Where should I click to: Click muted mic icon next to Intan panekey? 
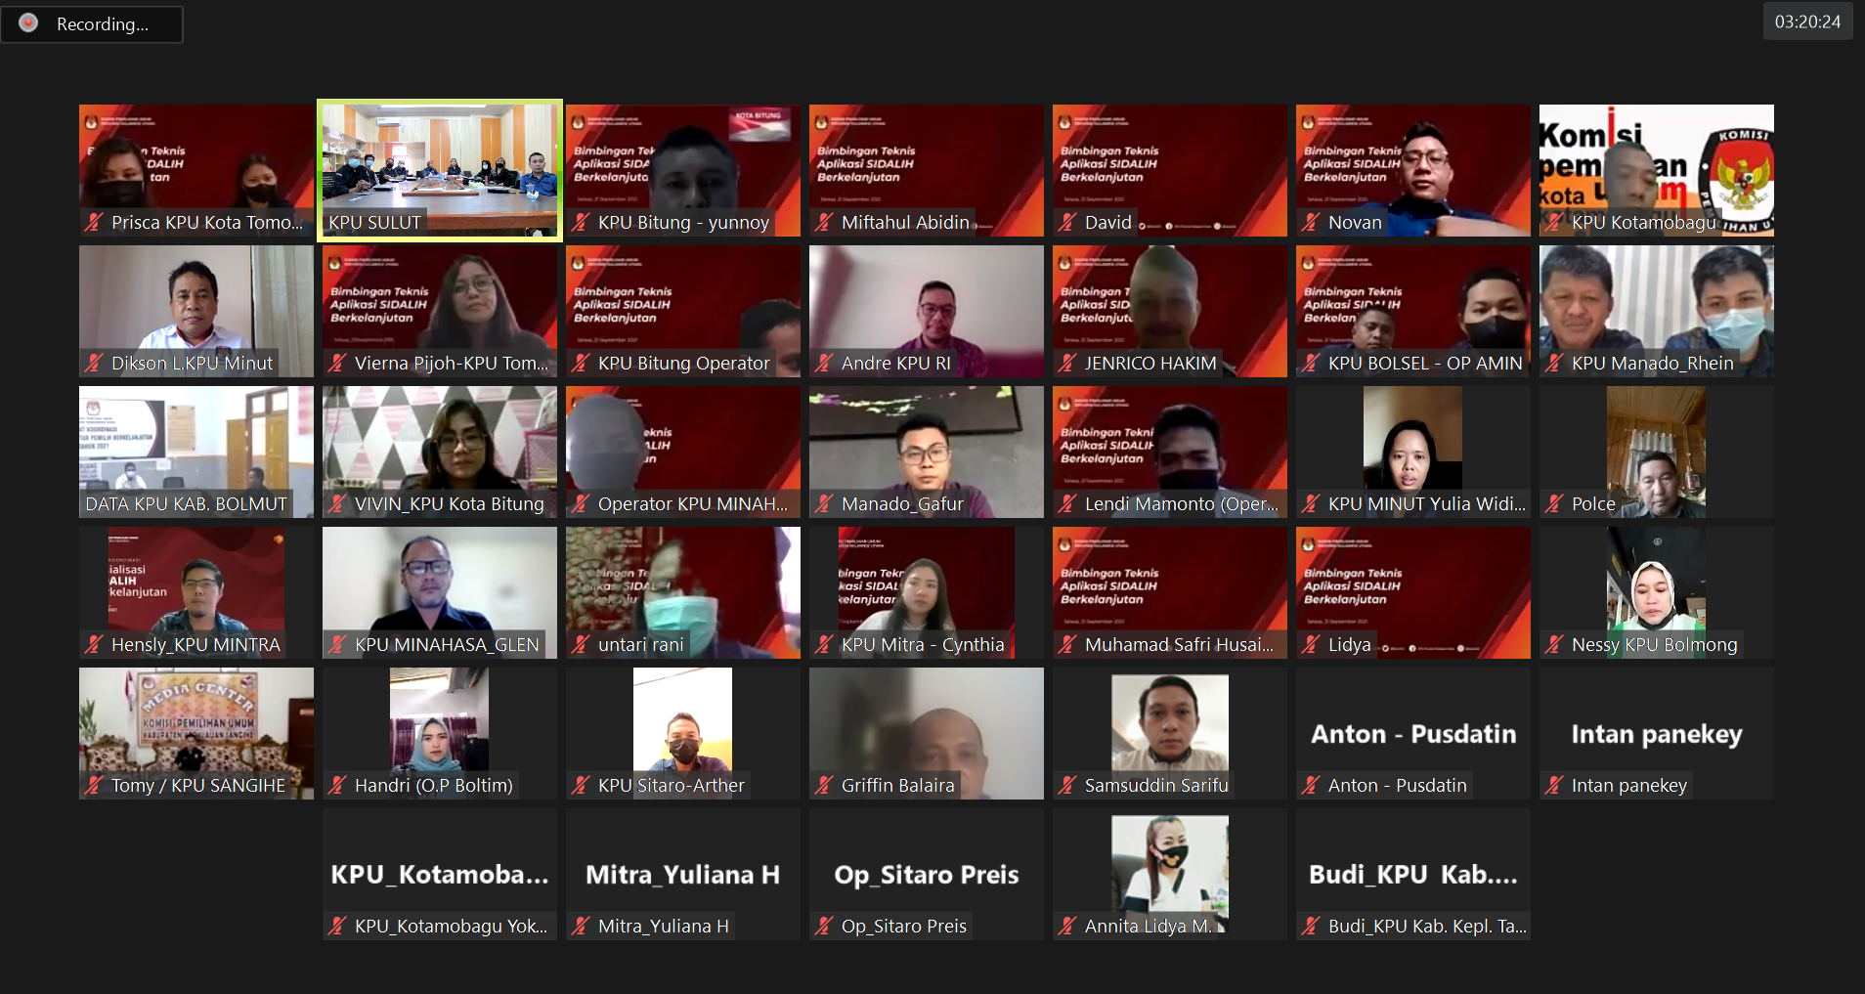pyautogui.click(x=1554, y=786)
